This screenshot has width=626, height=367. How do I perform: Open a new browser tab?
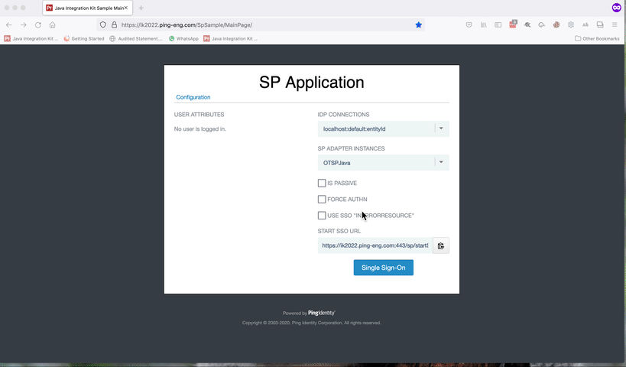pyautogui.click(x=141, y=8)
